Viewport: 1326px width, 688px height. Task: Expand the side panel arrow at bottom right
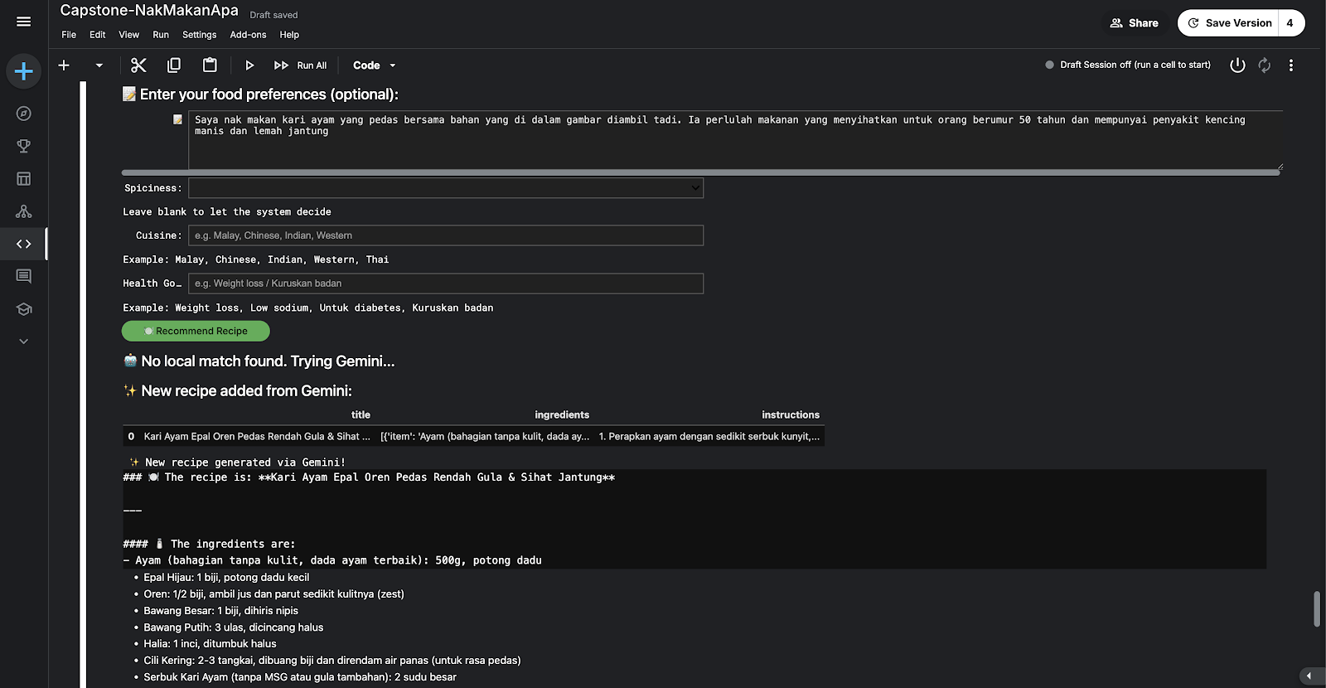pyautogui.click(x=1310, y=676)
